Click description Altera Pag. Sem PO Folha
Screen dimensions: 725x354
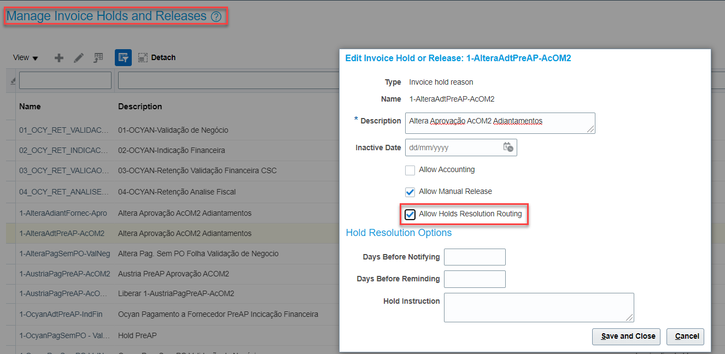click(198, 253)
